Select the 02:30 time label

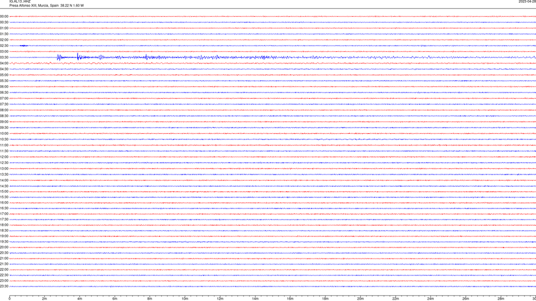[4, 46]
